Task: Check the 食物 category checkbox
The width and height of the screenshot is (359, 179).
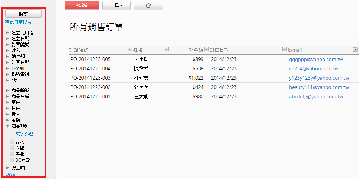Action: coord(12,141)
